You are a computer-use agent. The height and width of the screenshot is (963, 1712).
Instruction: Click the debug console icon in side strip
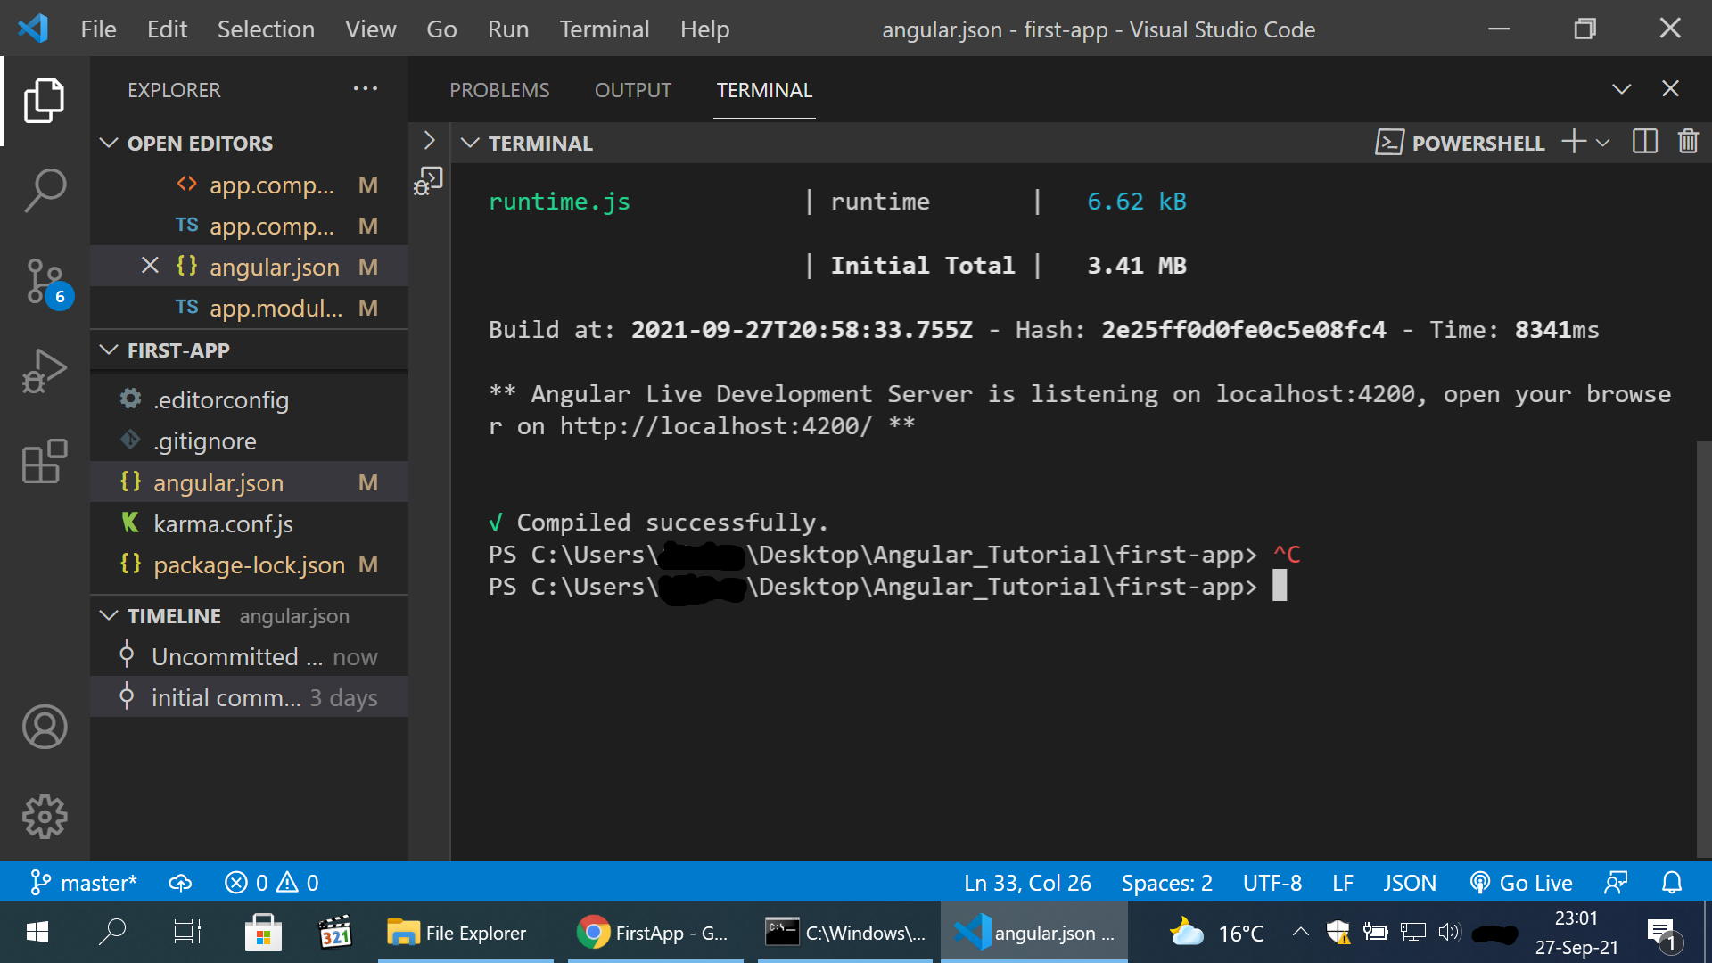(x=429, y=182)
